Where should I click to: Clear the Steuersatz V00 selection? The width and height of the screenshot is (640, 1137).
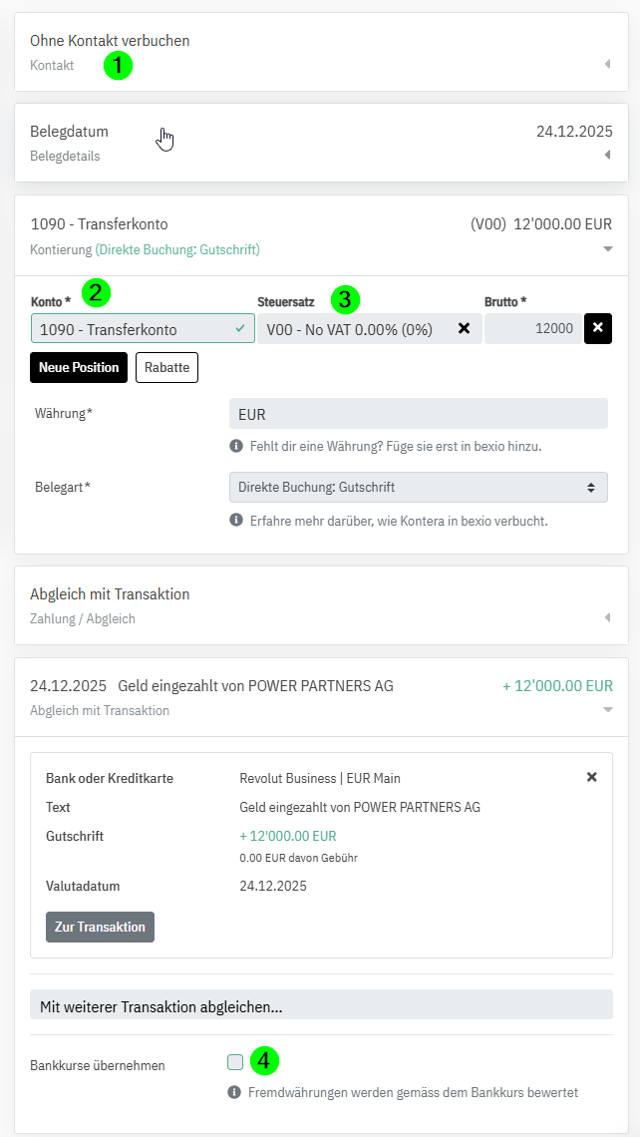tap(464, 328)
